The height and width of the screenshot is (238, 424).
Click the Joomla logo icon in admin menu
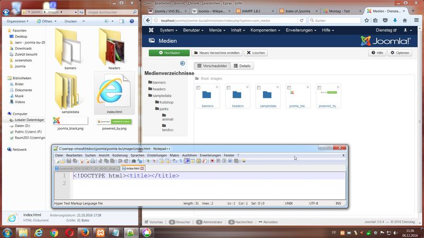[x=151, y=31]
